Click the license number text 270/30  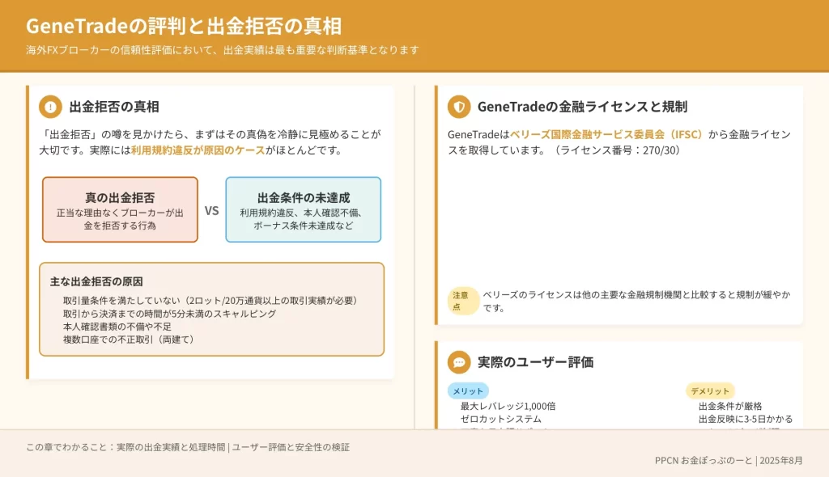click(661, 150)
